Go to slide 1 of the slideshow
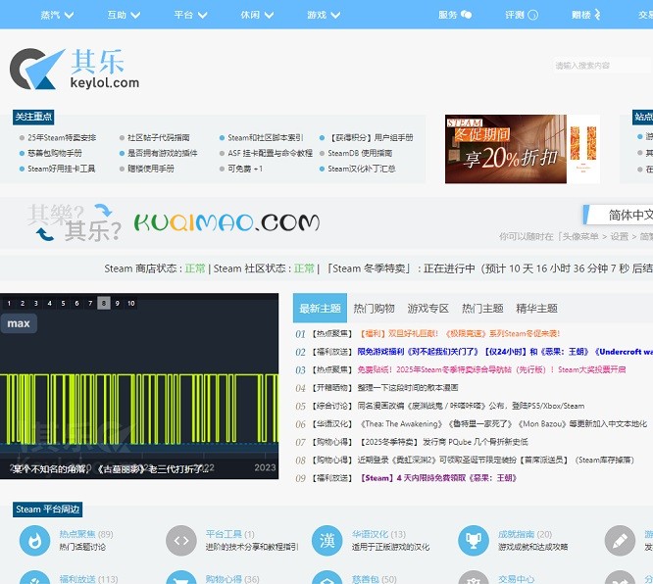Image resolution: width=653 pixels, height=584 pixels. (x=9, y=303)
